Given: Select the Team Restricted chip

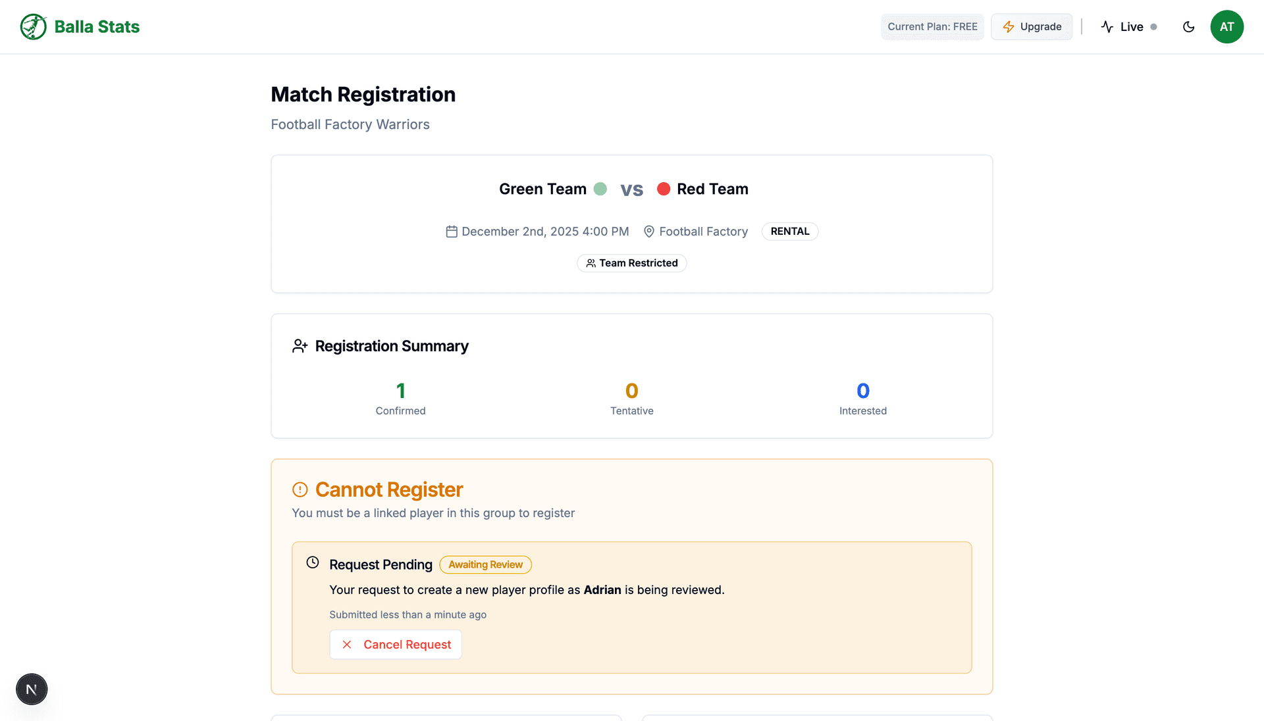Looking at the screenshot, I should click(631, 262).
